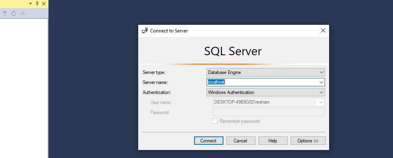
Task: Open Help for server connection
Action: [x=273, y=140]
